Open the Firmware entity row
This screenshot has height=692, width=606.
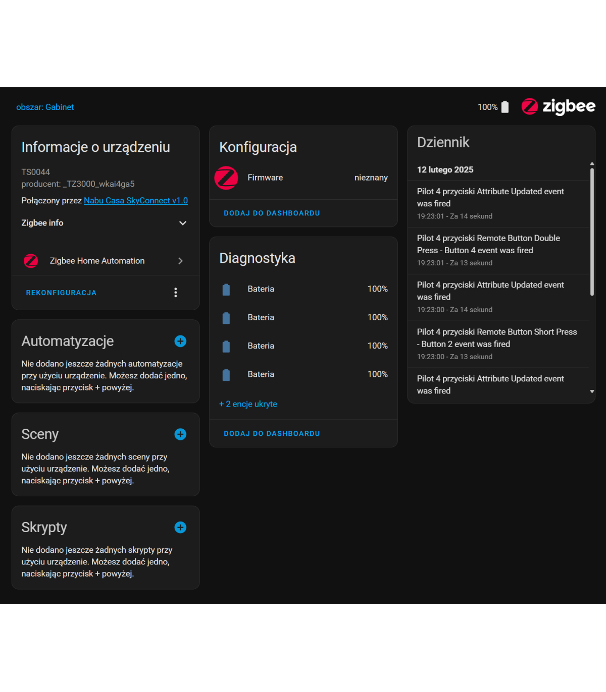pyautogui.click(x=304, y=178)
